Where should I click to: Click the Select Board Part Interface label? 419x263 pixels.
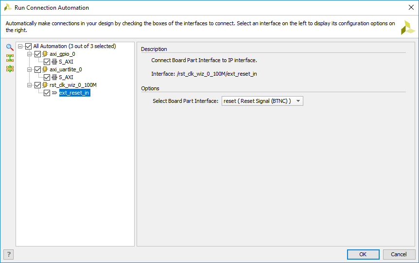[186, 101]
